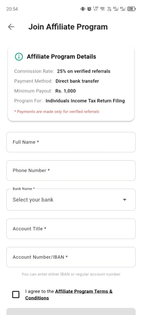Check the agree to terms checkbox

pos(16,294)
